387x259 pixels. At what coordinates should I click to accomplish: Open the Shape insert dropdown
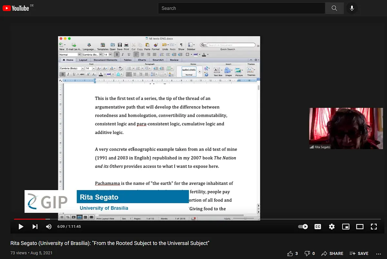coord(232,70)
